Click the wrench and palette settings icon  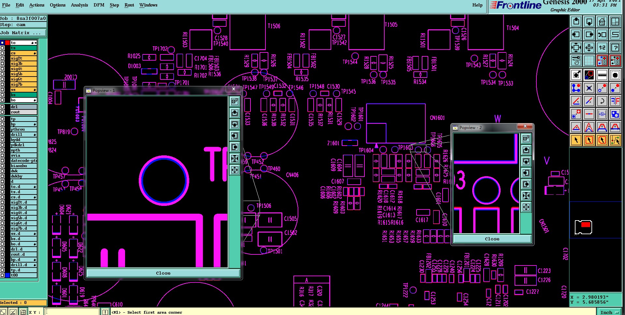point(576,61)
